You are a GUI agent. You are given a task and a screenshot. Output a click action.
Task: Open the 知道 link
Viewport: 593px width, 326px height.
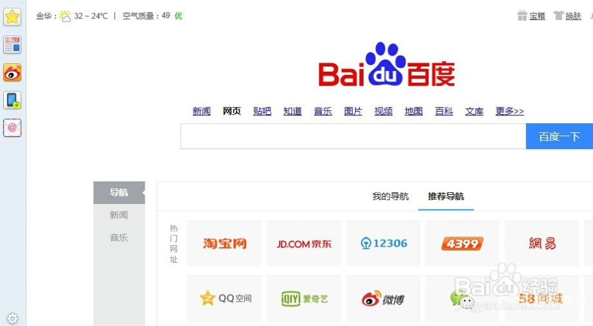[x=293, y=111]
